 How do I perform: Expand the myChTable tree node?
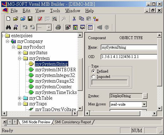[19, 98]
